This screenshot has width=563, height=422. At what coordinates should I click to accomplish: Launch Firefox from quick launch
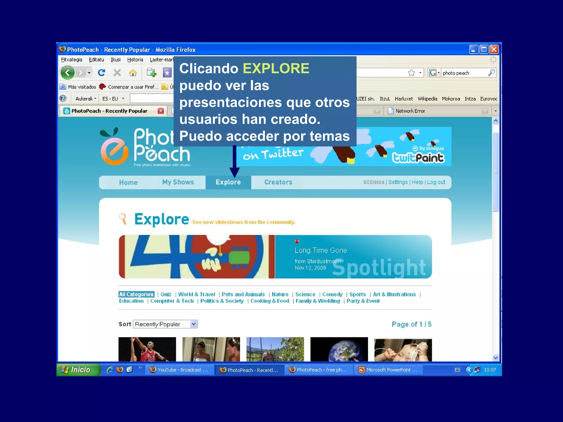tap(120, 370)
